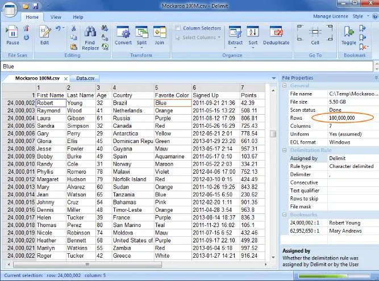The height and width of the screenshot is (281, 379).
Task: Collapse the Delimitation Rule section
Action: click(x=285, y=150)
